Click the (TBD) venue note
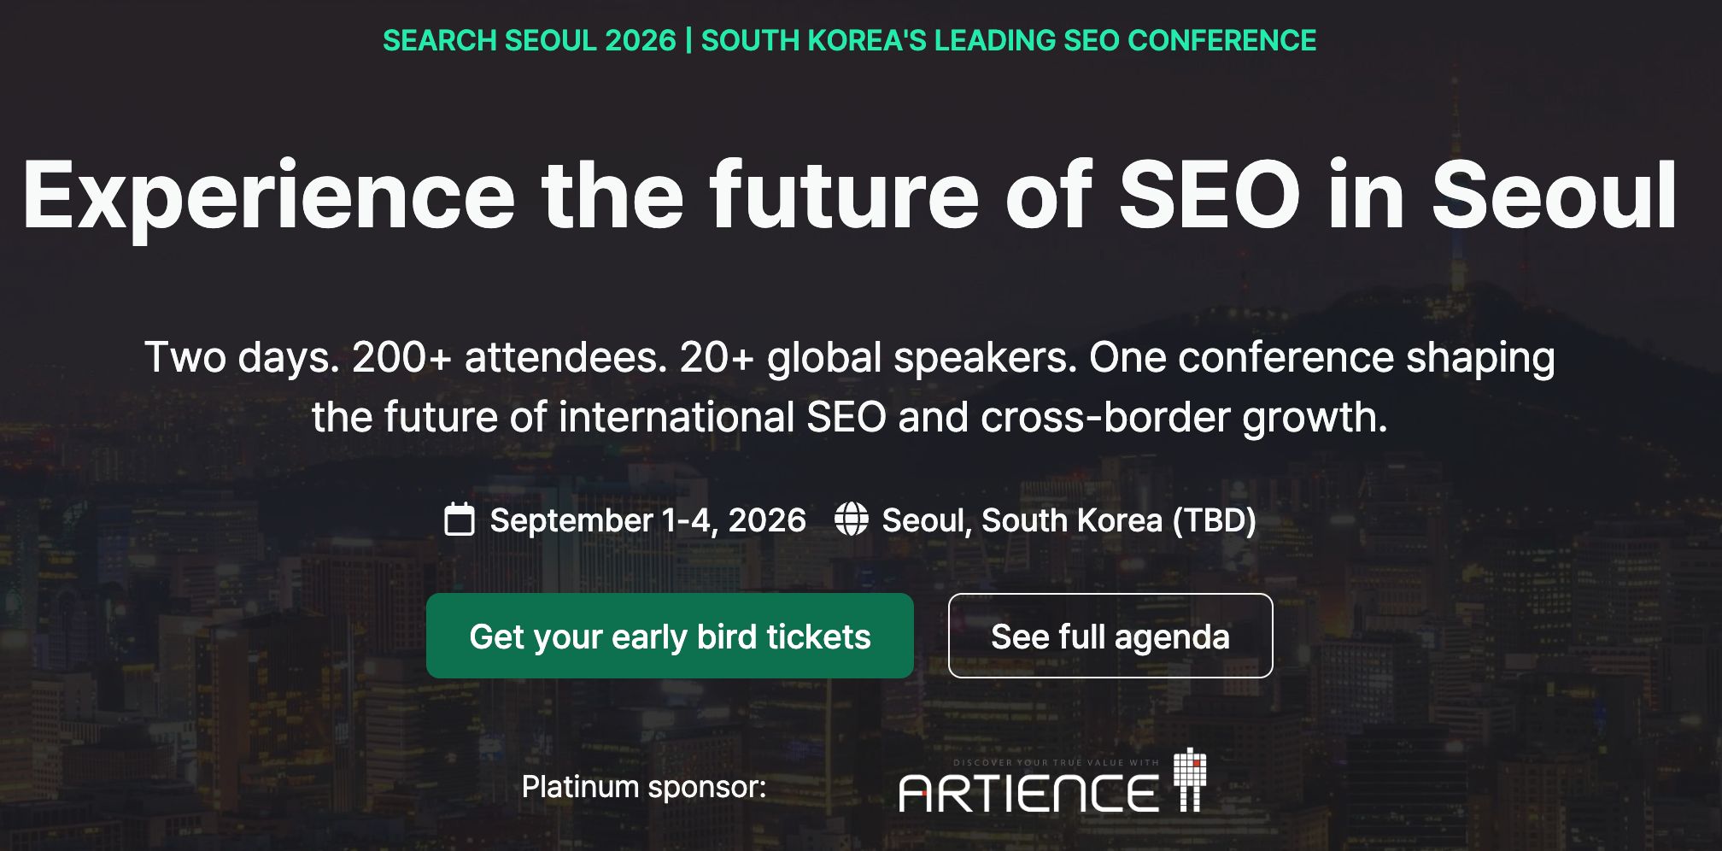This screenshot has height=851, width=1722. pyautogui.click(x=1214, y=520)
